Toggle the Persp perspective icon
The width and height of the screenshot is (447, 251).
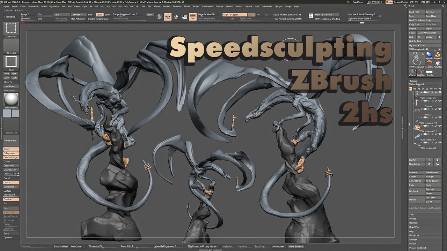click(x=192, y=16)
